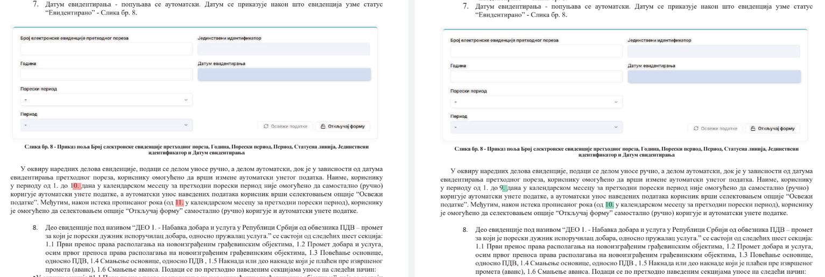Open the Порески период dropdown in the left document
Viewport: 825px width, 277px height.
107,100
